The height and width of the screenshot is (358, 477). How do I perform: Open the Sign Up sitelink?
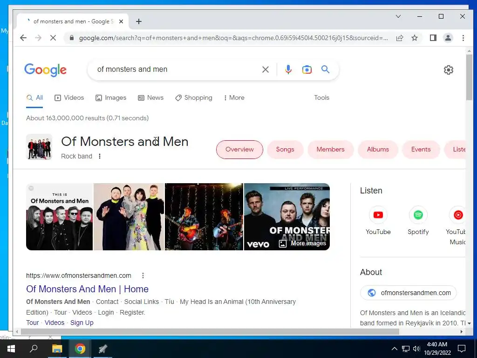[82, 323]
